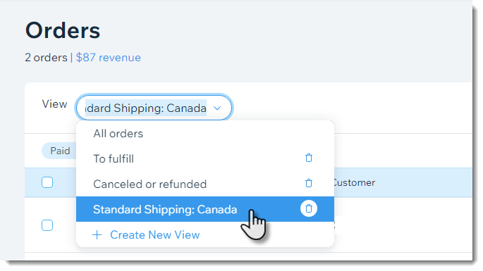Open the first order row below header
Image resolution: width=483 pixels, height=271 pixels.
(248, 225)
